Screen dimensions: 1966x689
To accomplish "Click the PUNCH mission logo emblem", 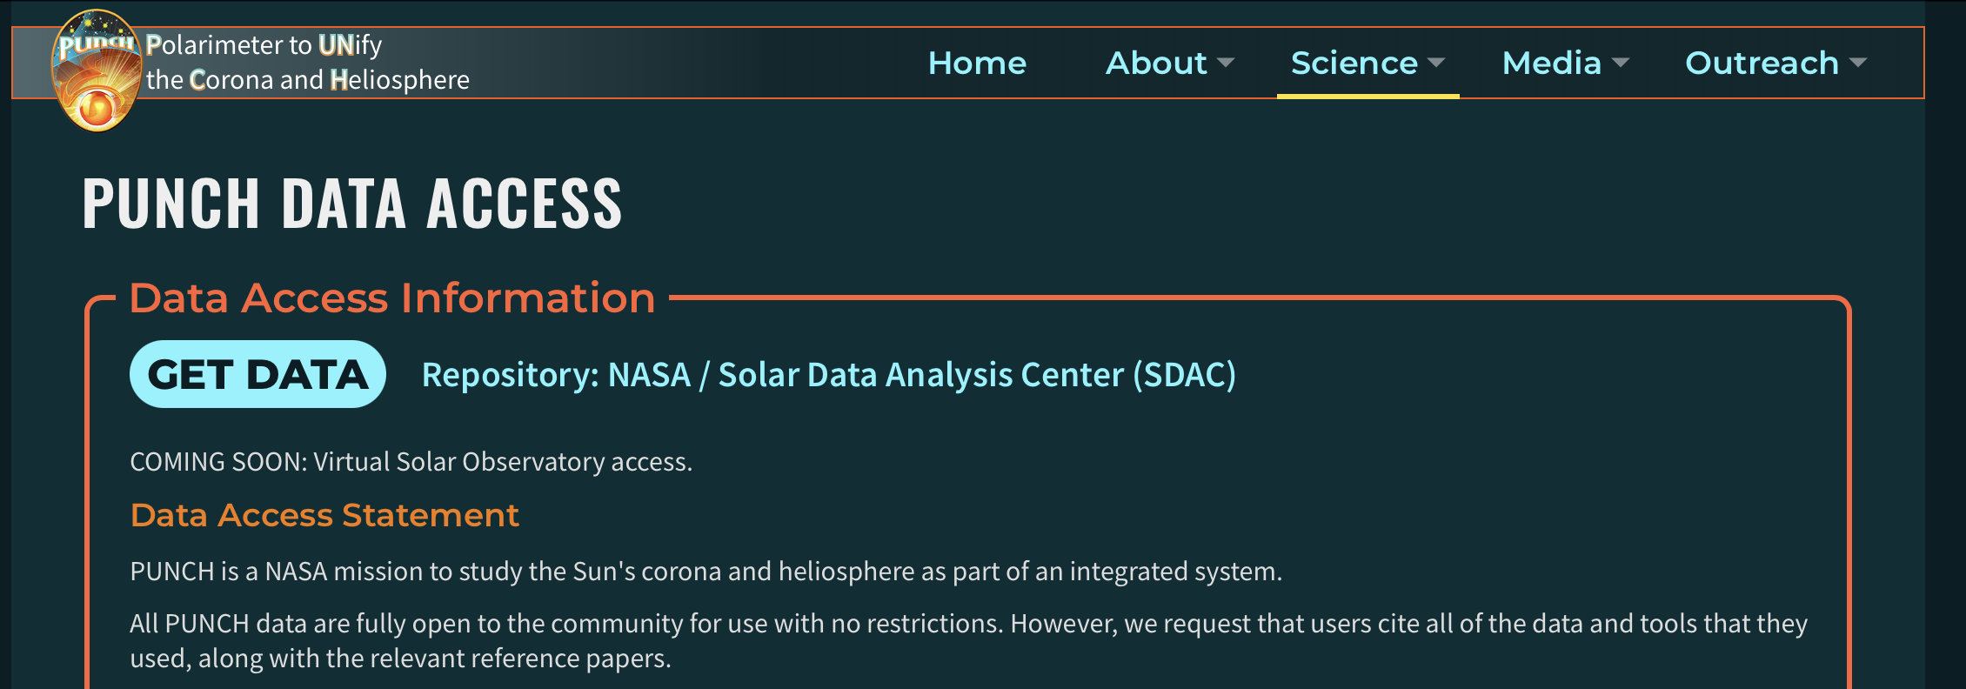I will [96, 71].
